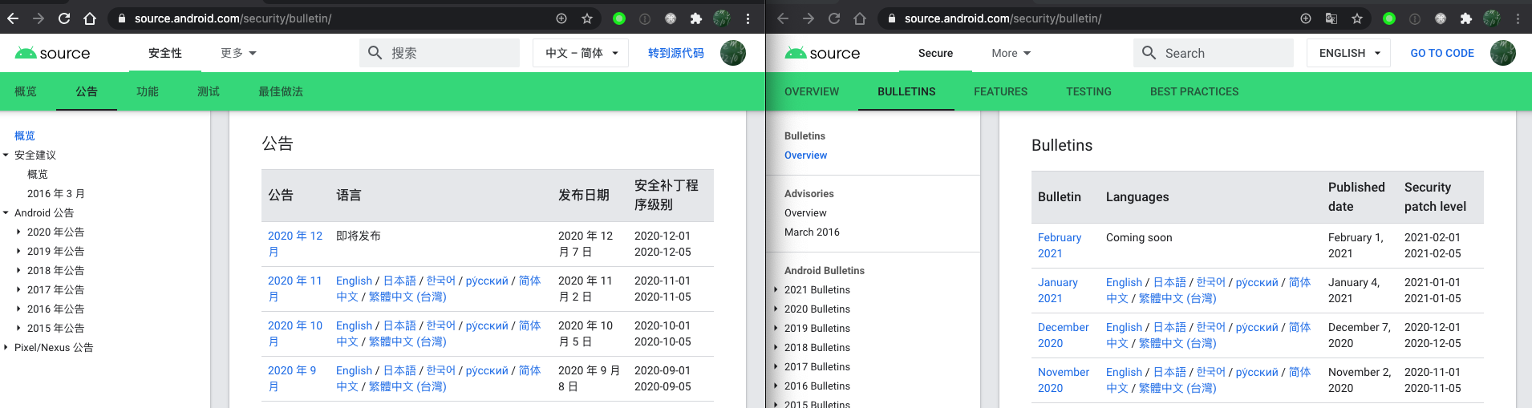The width and height of the screenshot is (1532, 408).
Task: Expand the 2019 年公告 sidebar section
Action: 19,251
